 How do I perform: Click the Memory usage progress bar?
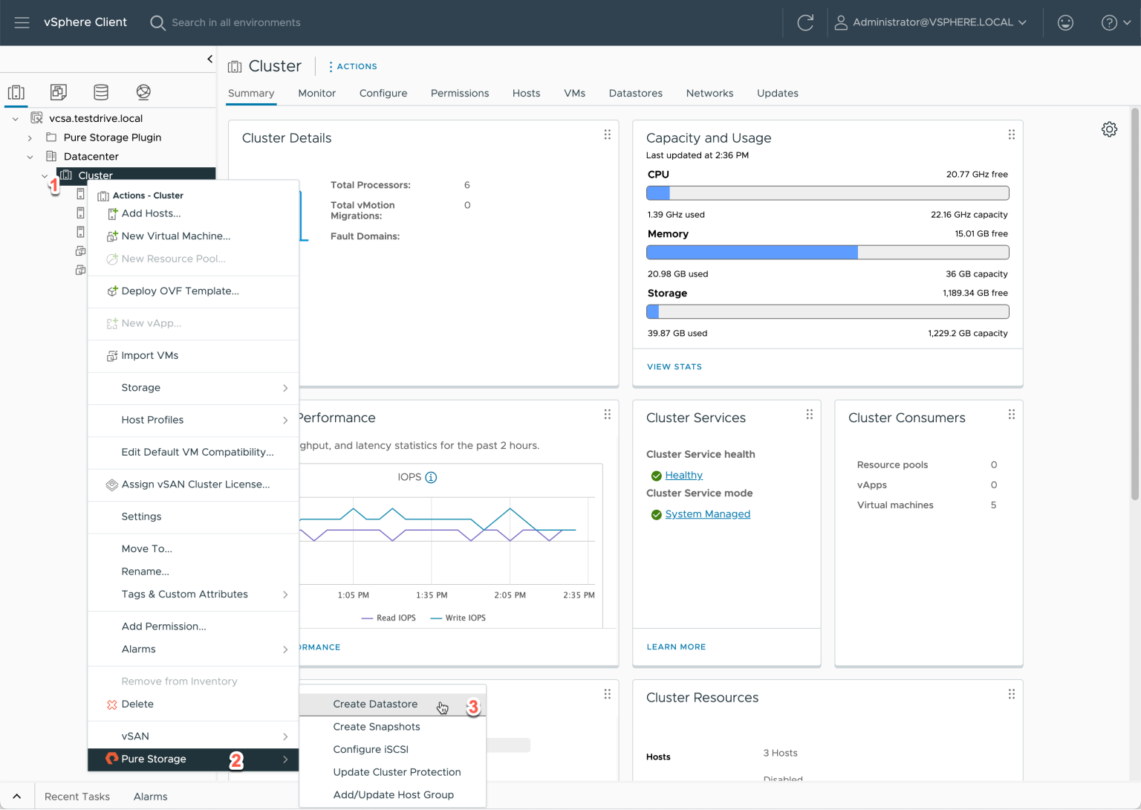tap(828, 253)
